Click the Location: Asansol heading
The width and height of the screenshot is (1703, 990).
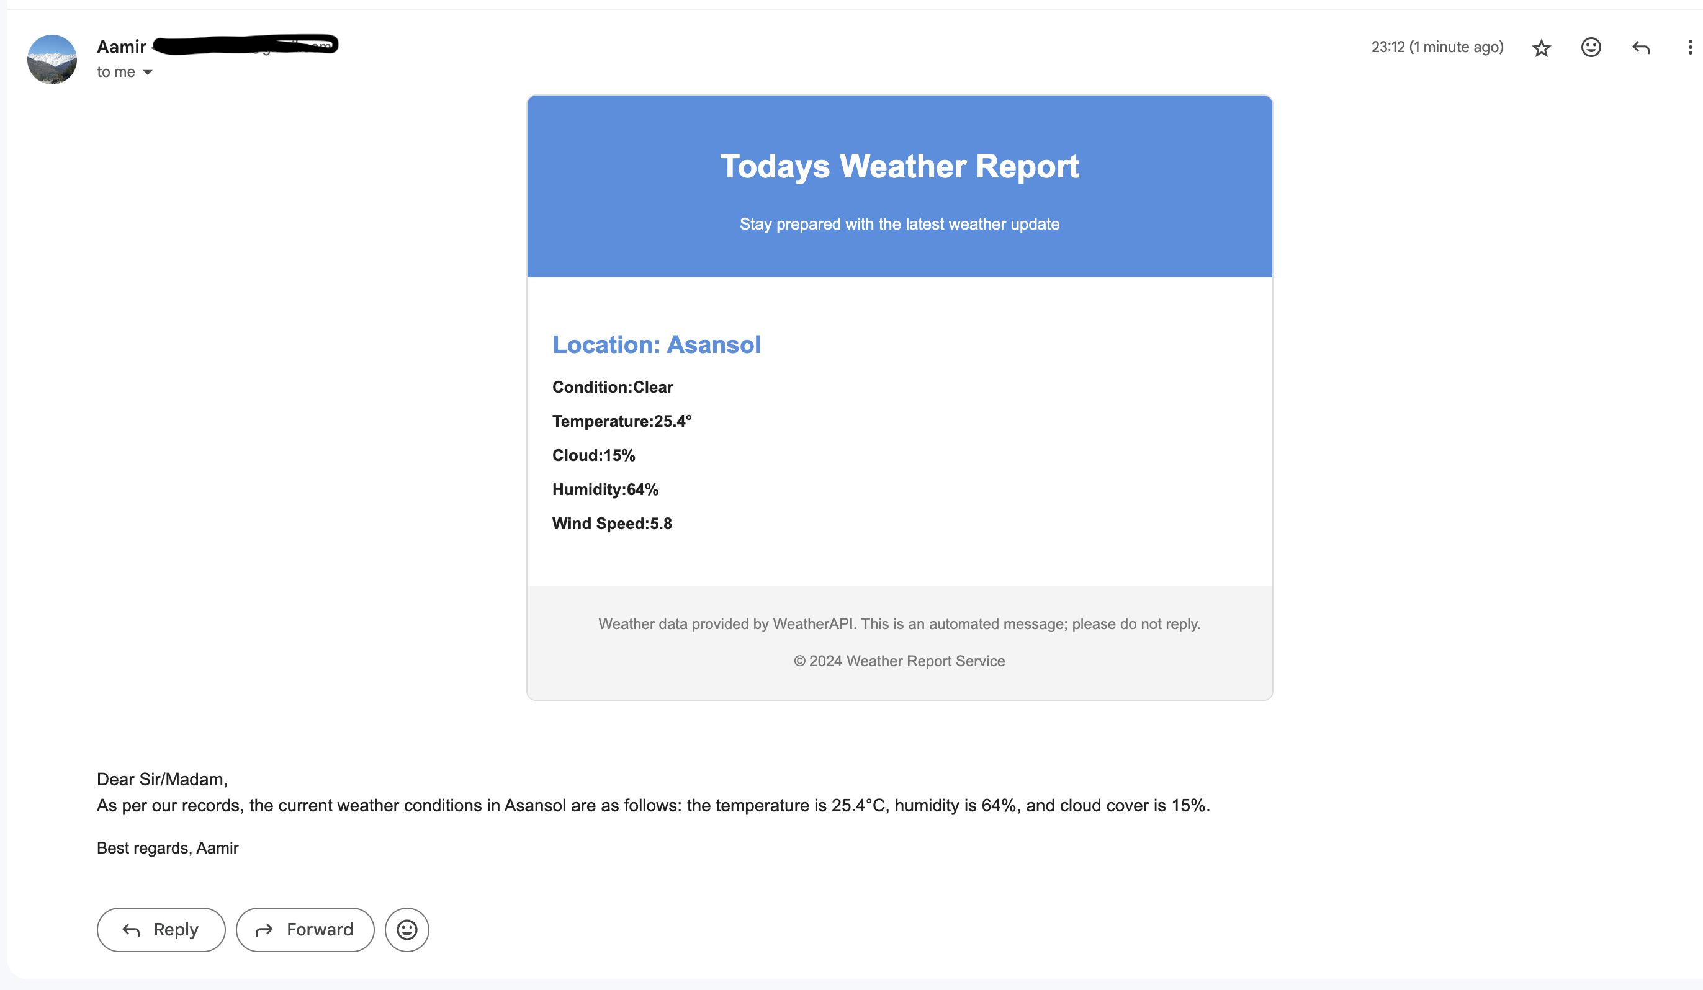click(656, 344)
